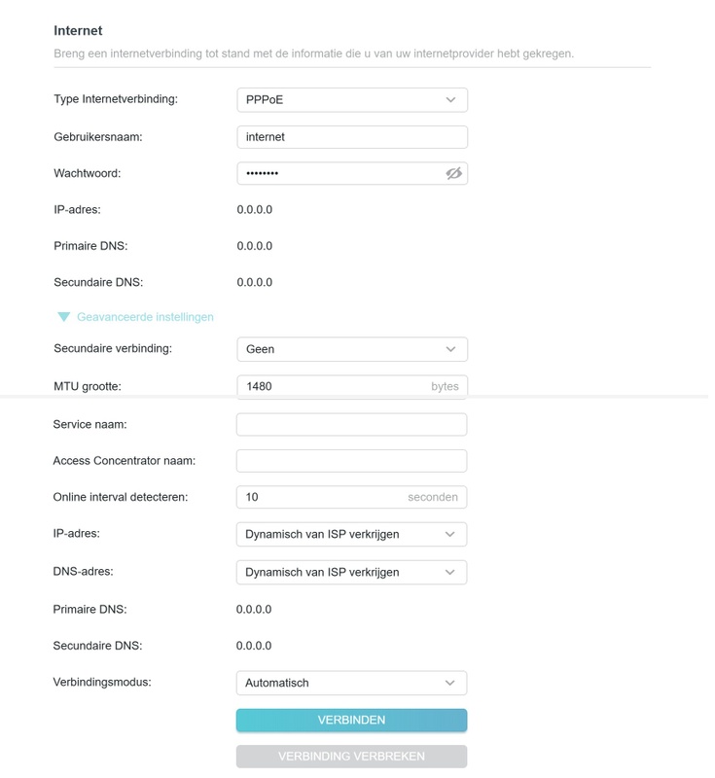This screenshot has width=715, height=778.
Task: Click the chevron on the Secundaire verbinding selector
Action: [x=450, y=348]
